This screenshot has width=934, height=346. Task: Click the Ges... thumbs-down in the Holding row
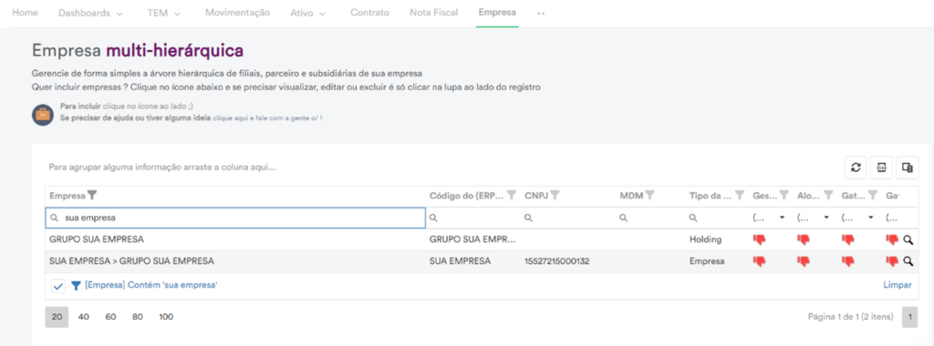(x=760, y=239)
